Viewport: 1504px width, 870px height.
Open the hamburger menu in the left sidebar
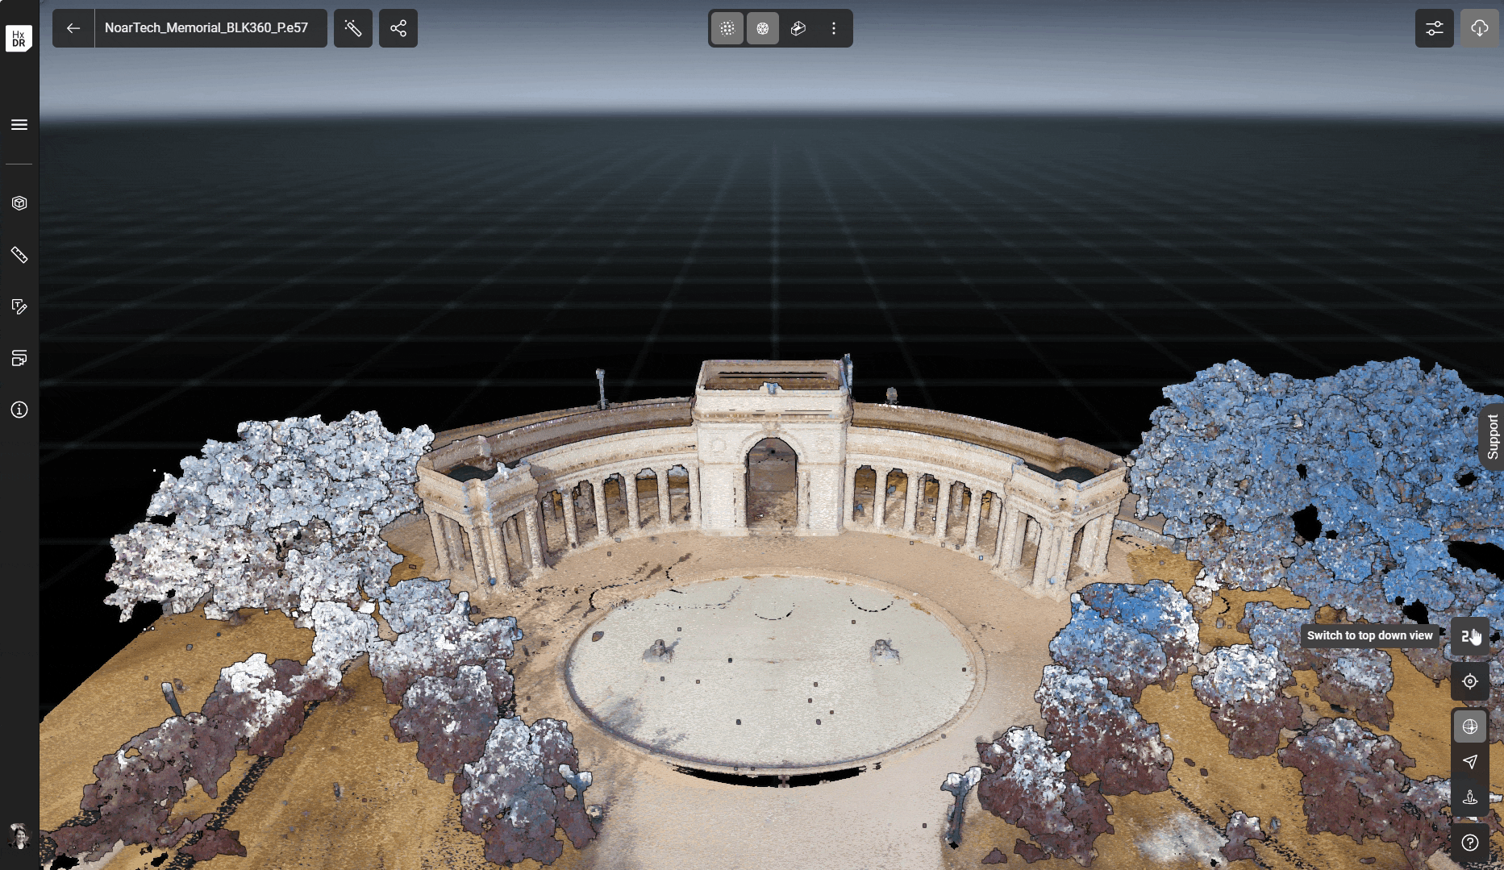click(x=19, y=124)
